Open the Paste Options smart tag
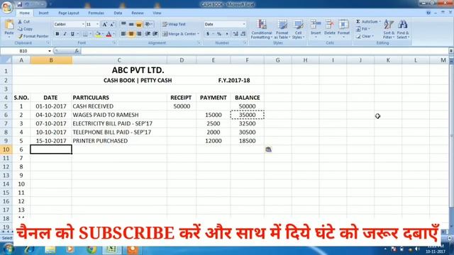This screenshot has height=255, width=454. (268, 149)
